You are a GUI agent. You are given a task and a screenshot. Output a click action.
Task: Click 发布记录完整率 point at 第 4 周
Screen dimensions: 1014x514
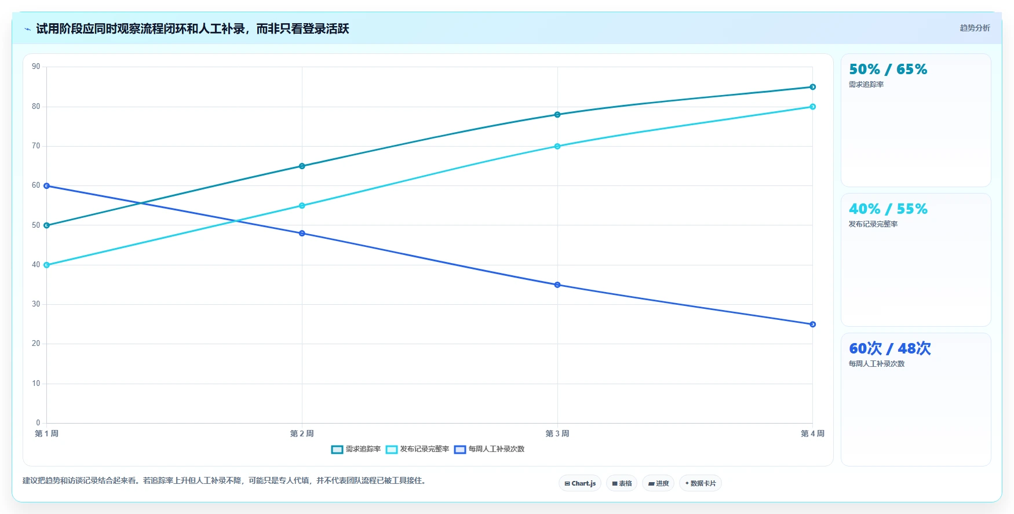(x=812, y=107)
